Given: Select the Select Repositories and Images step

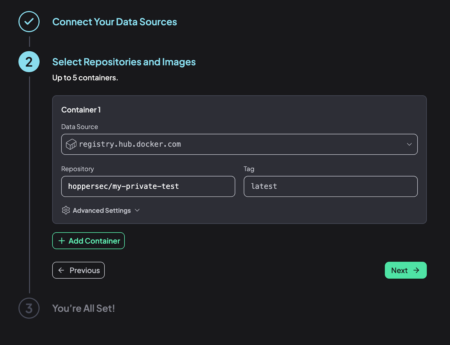Looking at the screenshot, I should pyautogui.click(x=124, y=62).
